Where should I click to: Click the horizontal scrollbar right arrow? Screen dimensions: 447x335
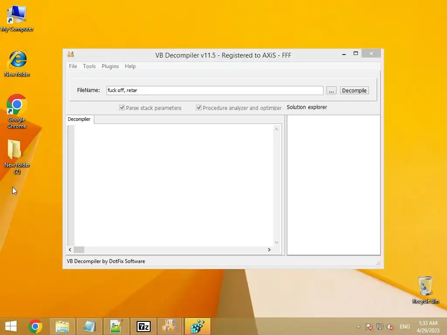269,250
